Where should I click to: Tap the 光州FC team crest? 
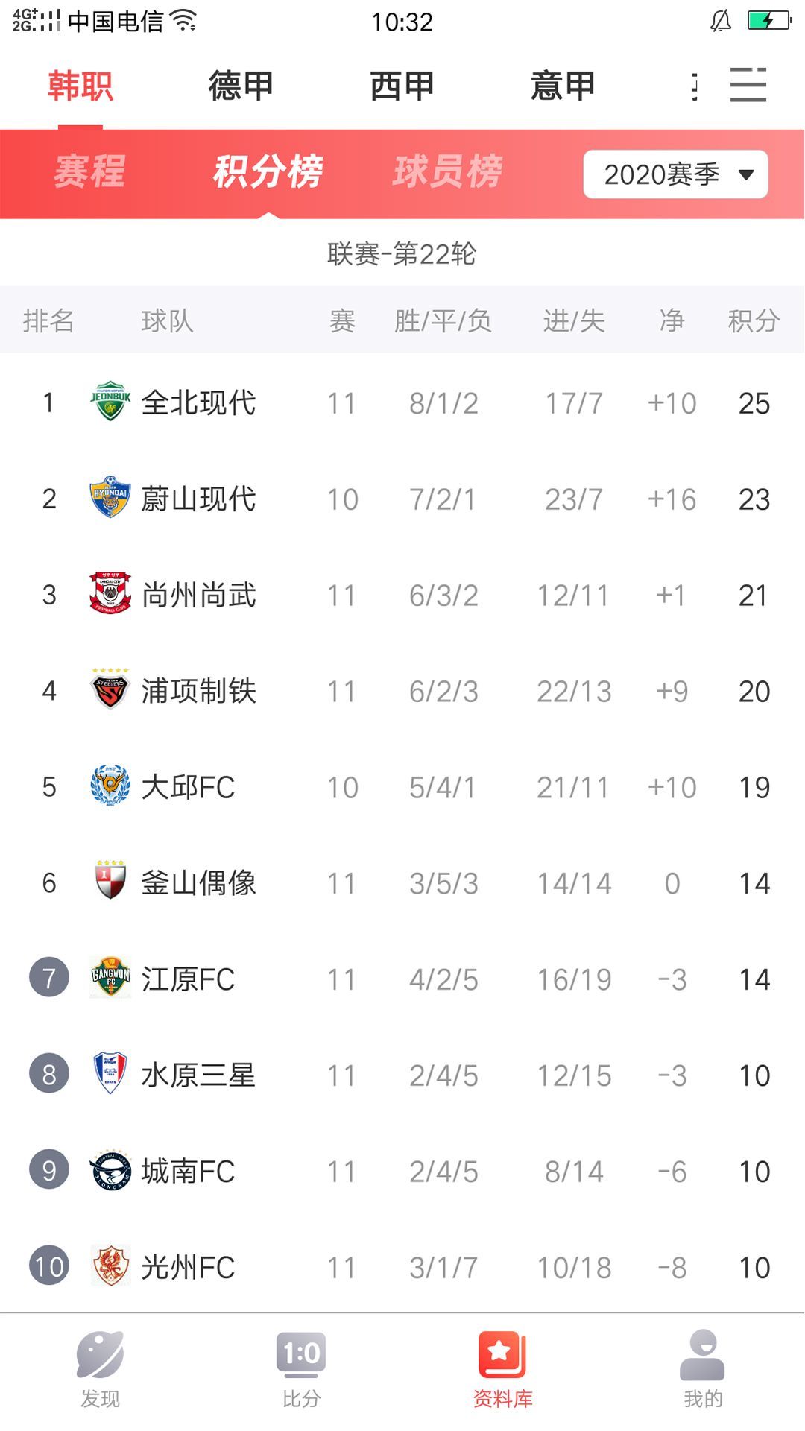tap(110, 1266)
